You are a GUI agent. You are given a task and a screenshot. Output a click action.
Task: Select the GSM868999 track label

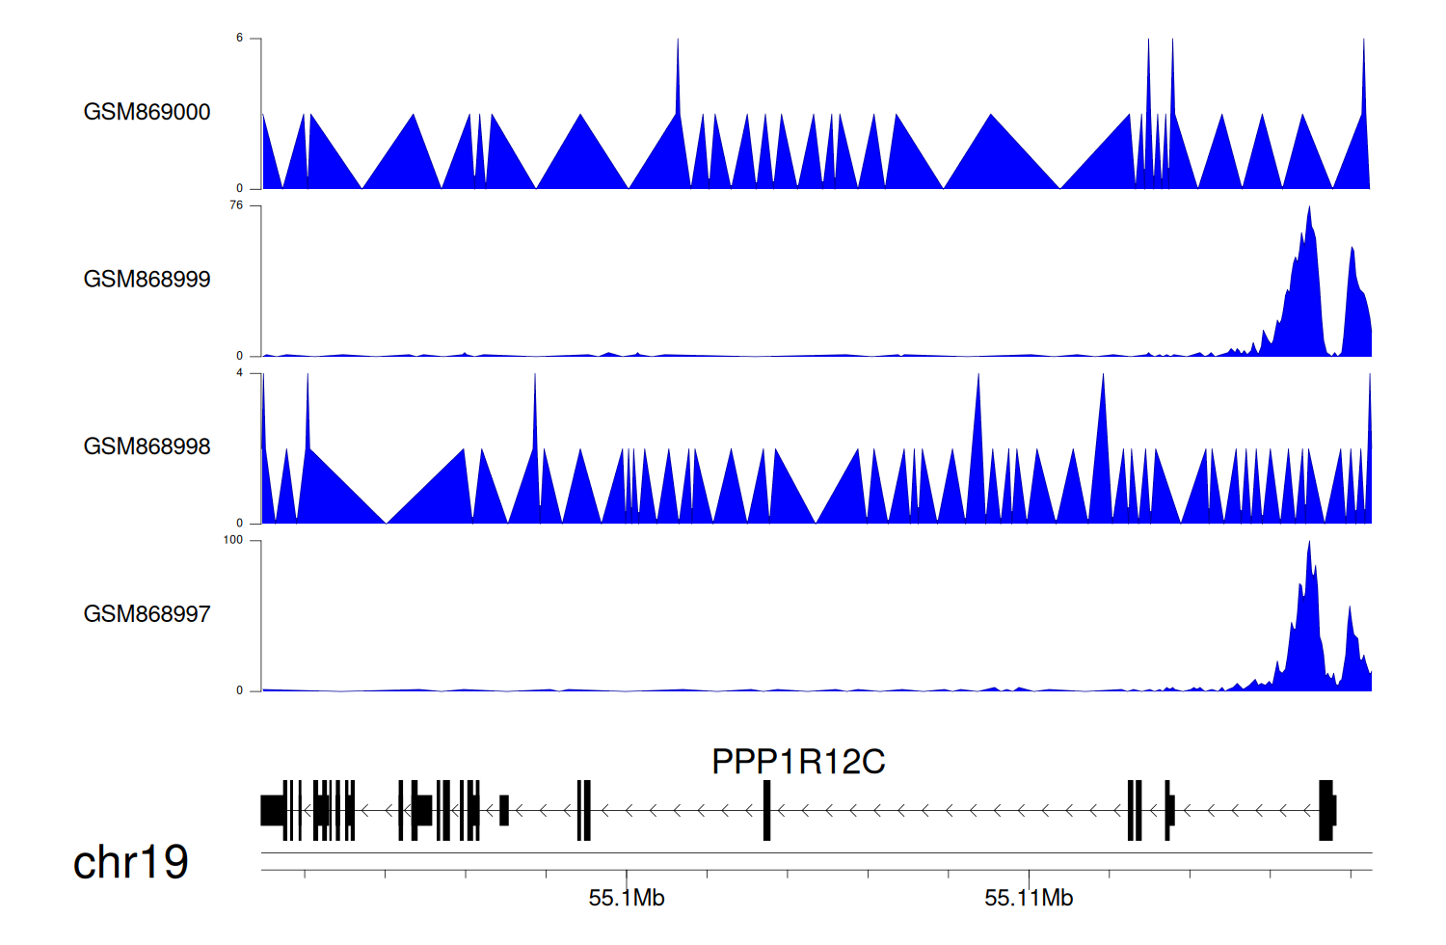147,280
